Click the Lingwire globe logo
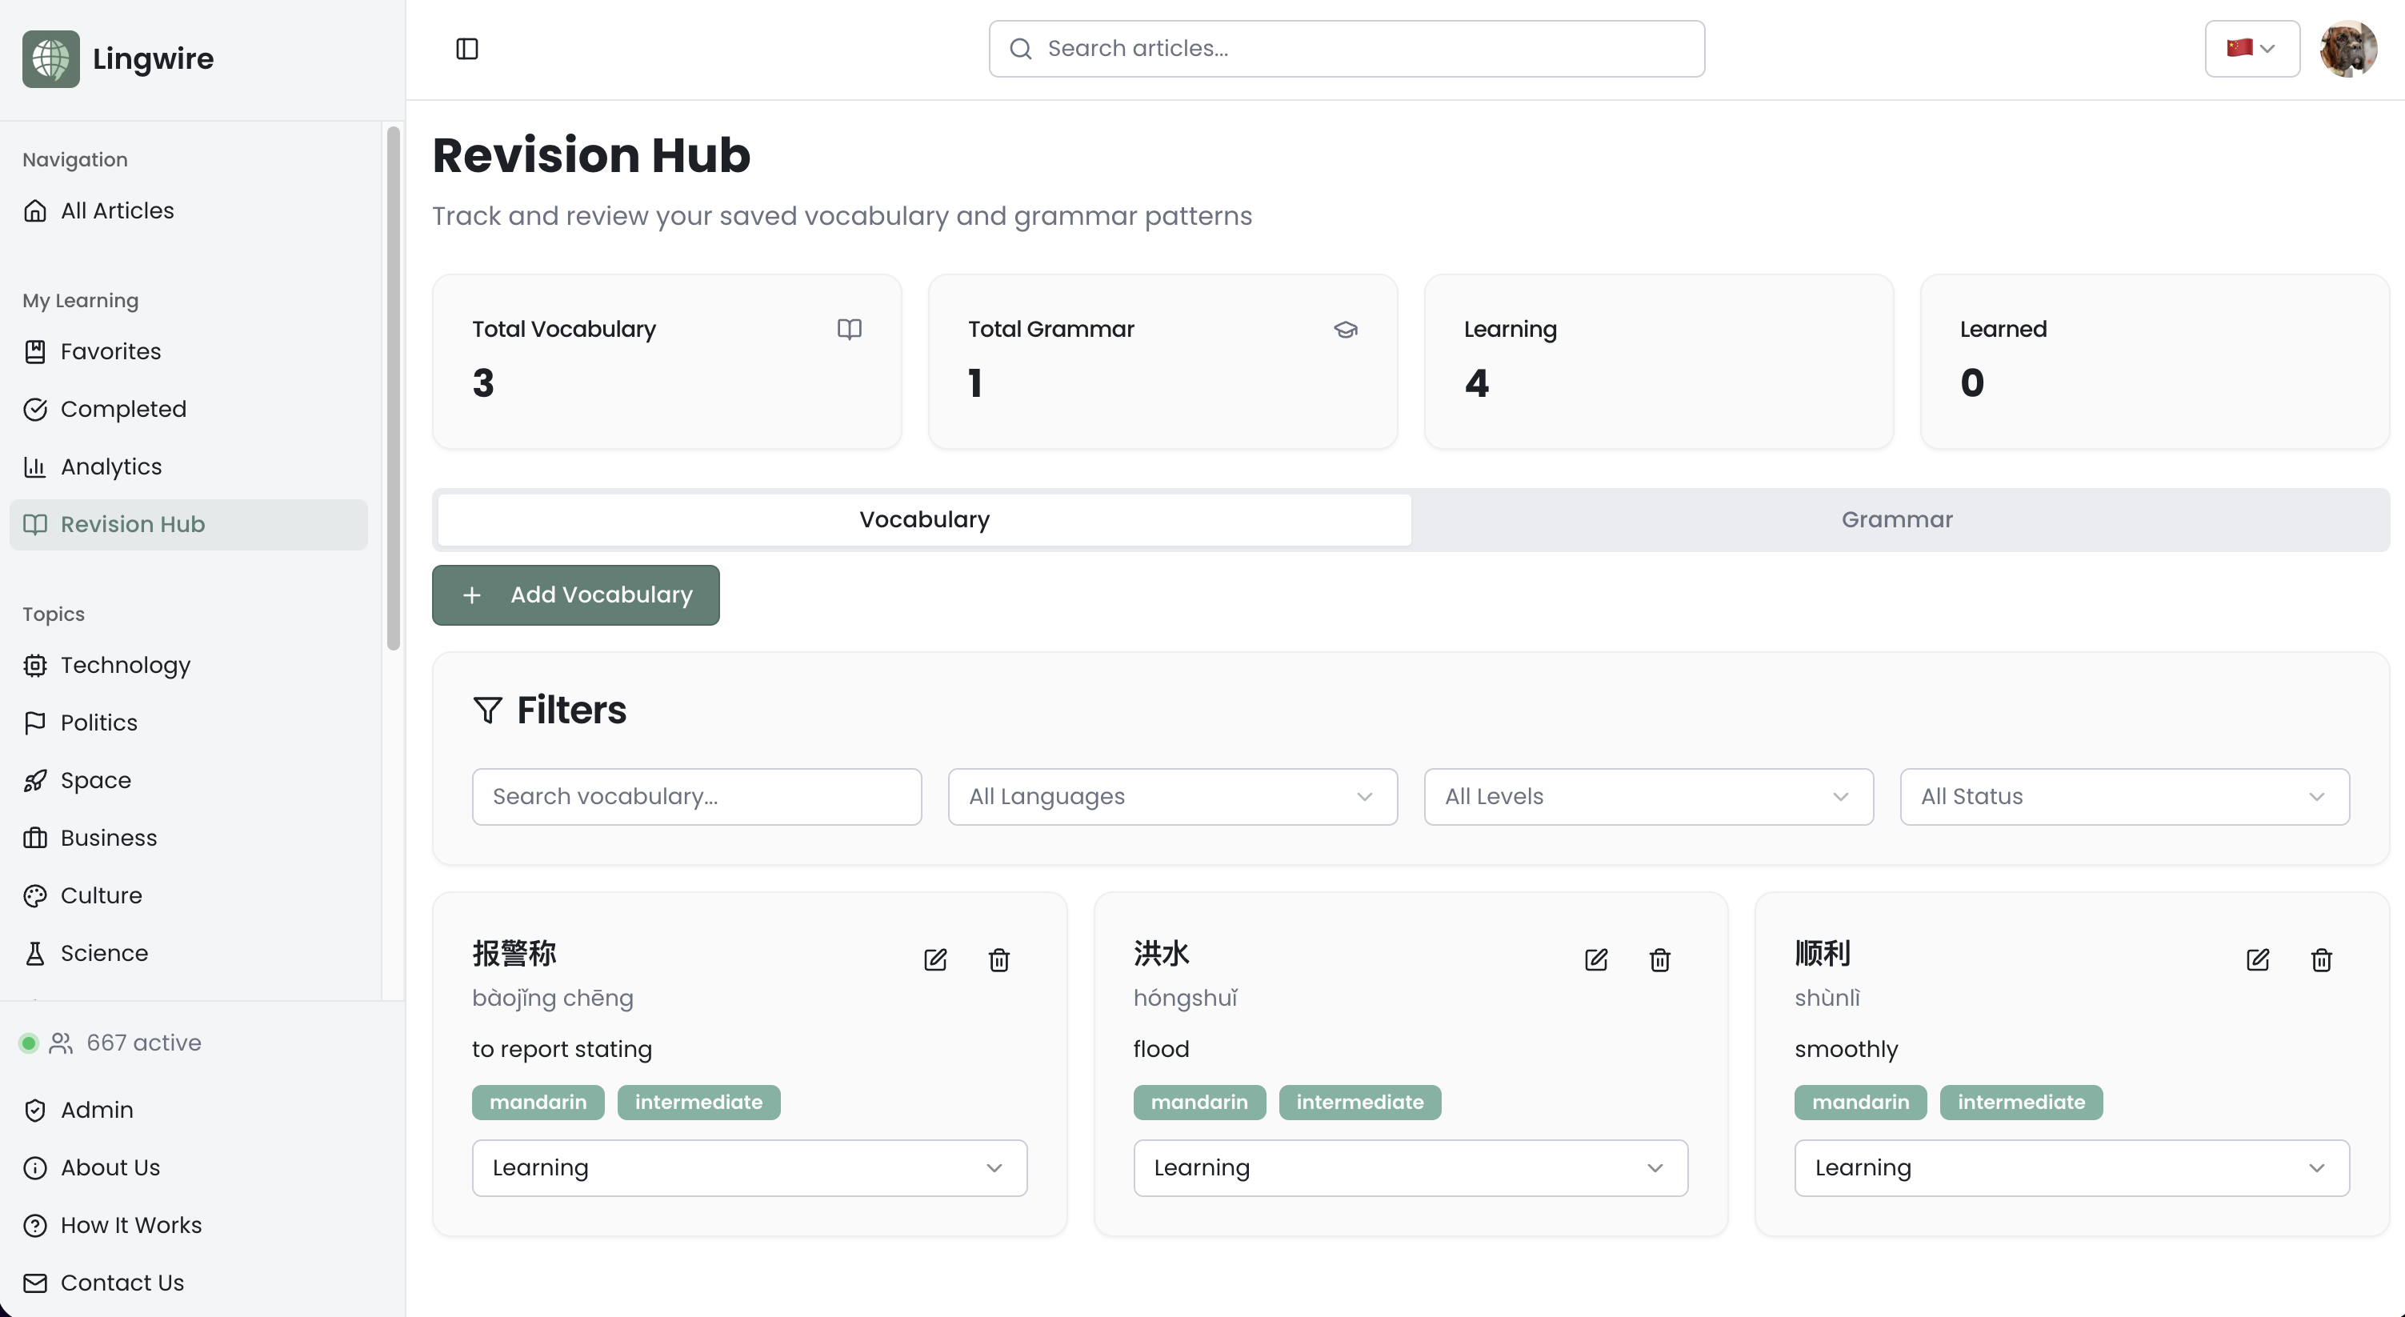The image size is (2405, 1317). tap(51, 58)
